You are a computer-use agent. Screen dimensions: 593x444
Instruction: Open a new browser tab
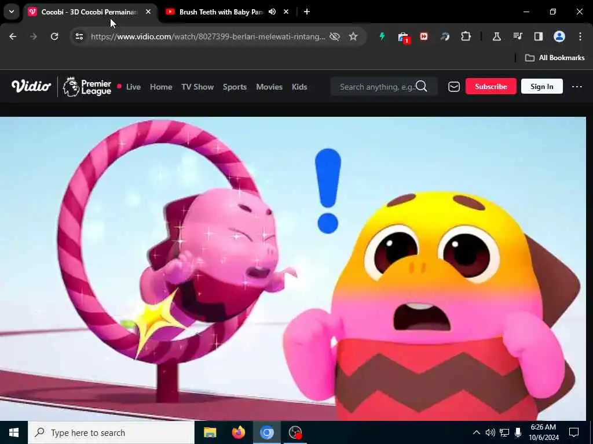(x=307, y=12)
